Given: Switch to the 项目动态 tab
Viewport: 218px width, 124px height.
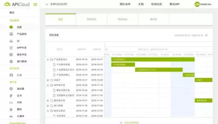Looking at the screenshot, I should tap(123, 19).
